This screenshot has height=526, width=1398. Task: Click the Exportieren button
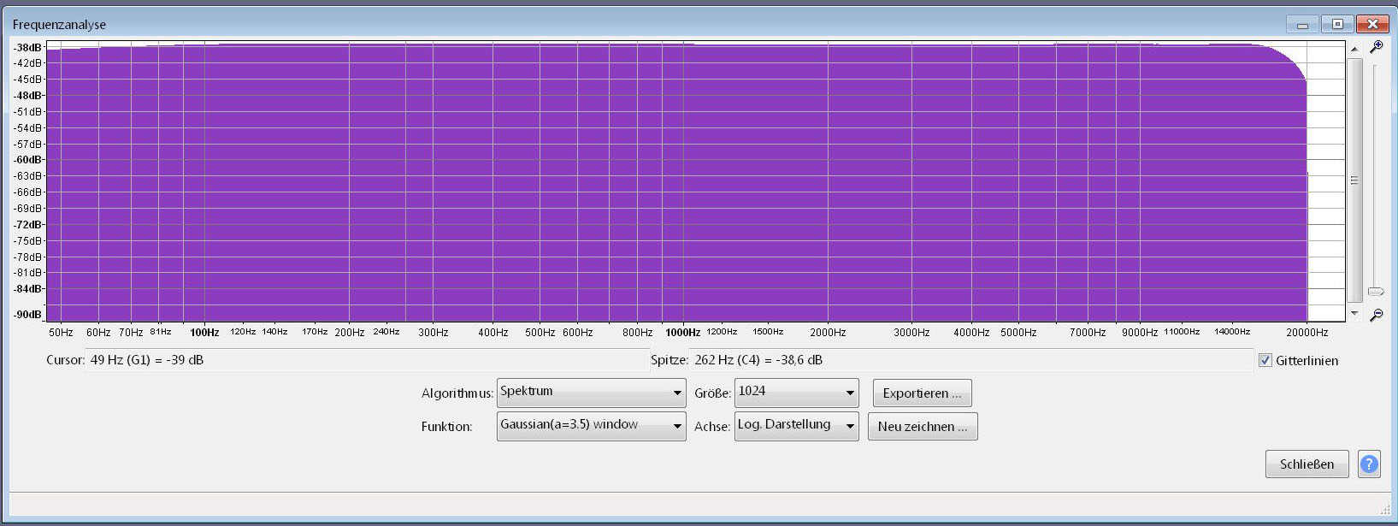pyautogui.click(x=922, y=393)
